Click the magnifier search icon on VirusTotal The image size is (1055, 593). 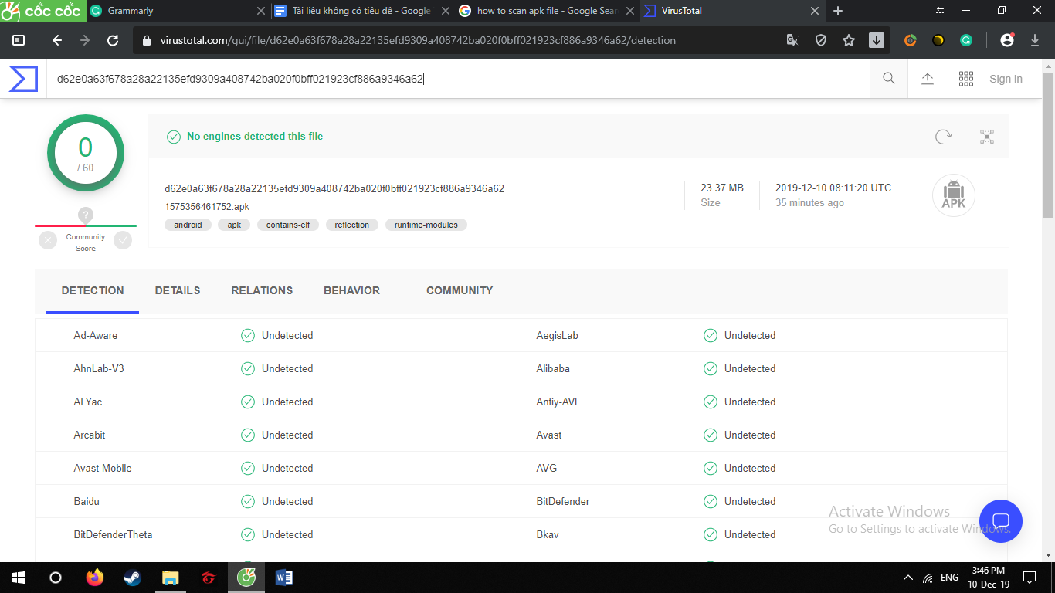tap(889, 79)
